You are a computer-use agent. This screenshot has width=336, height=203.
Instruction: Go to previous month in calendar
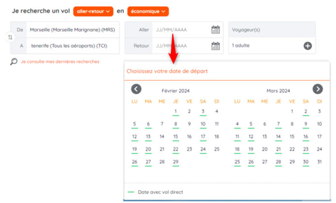click(136, 89)
